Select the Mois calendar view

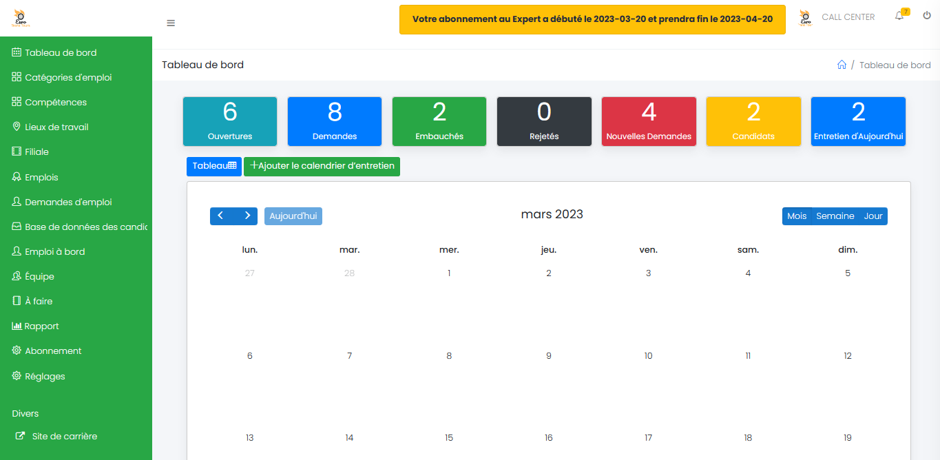click(797, 216)
